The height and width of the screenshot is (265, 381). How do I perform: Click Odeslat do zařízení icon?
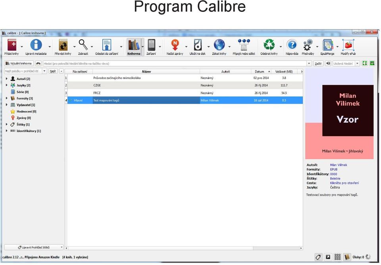pos(107,45)
